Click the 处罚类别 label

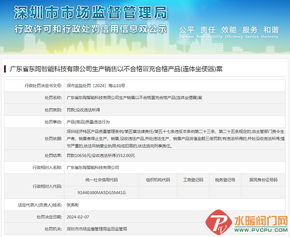(53, 110)
